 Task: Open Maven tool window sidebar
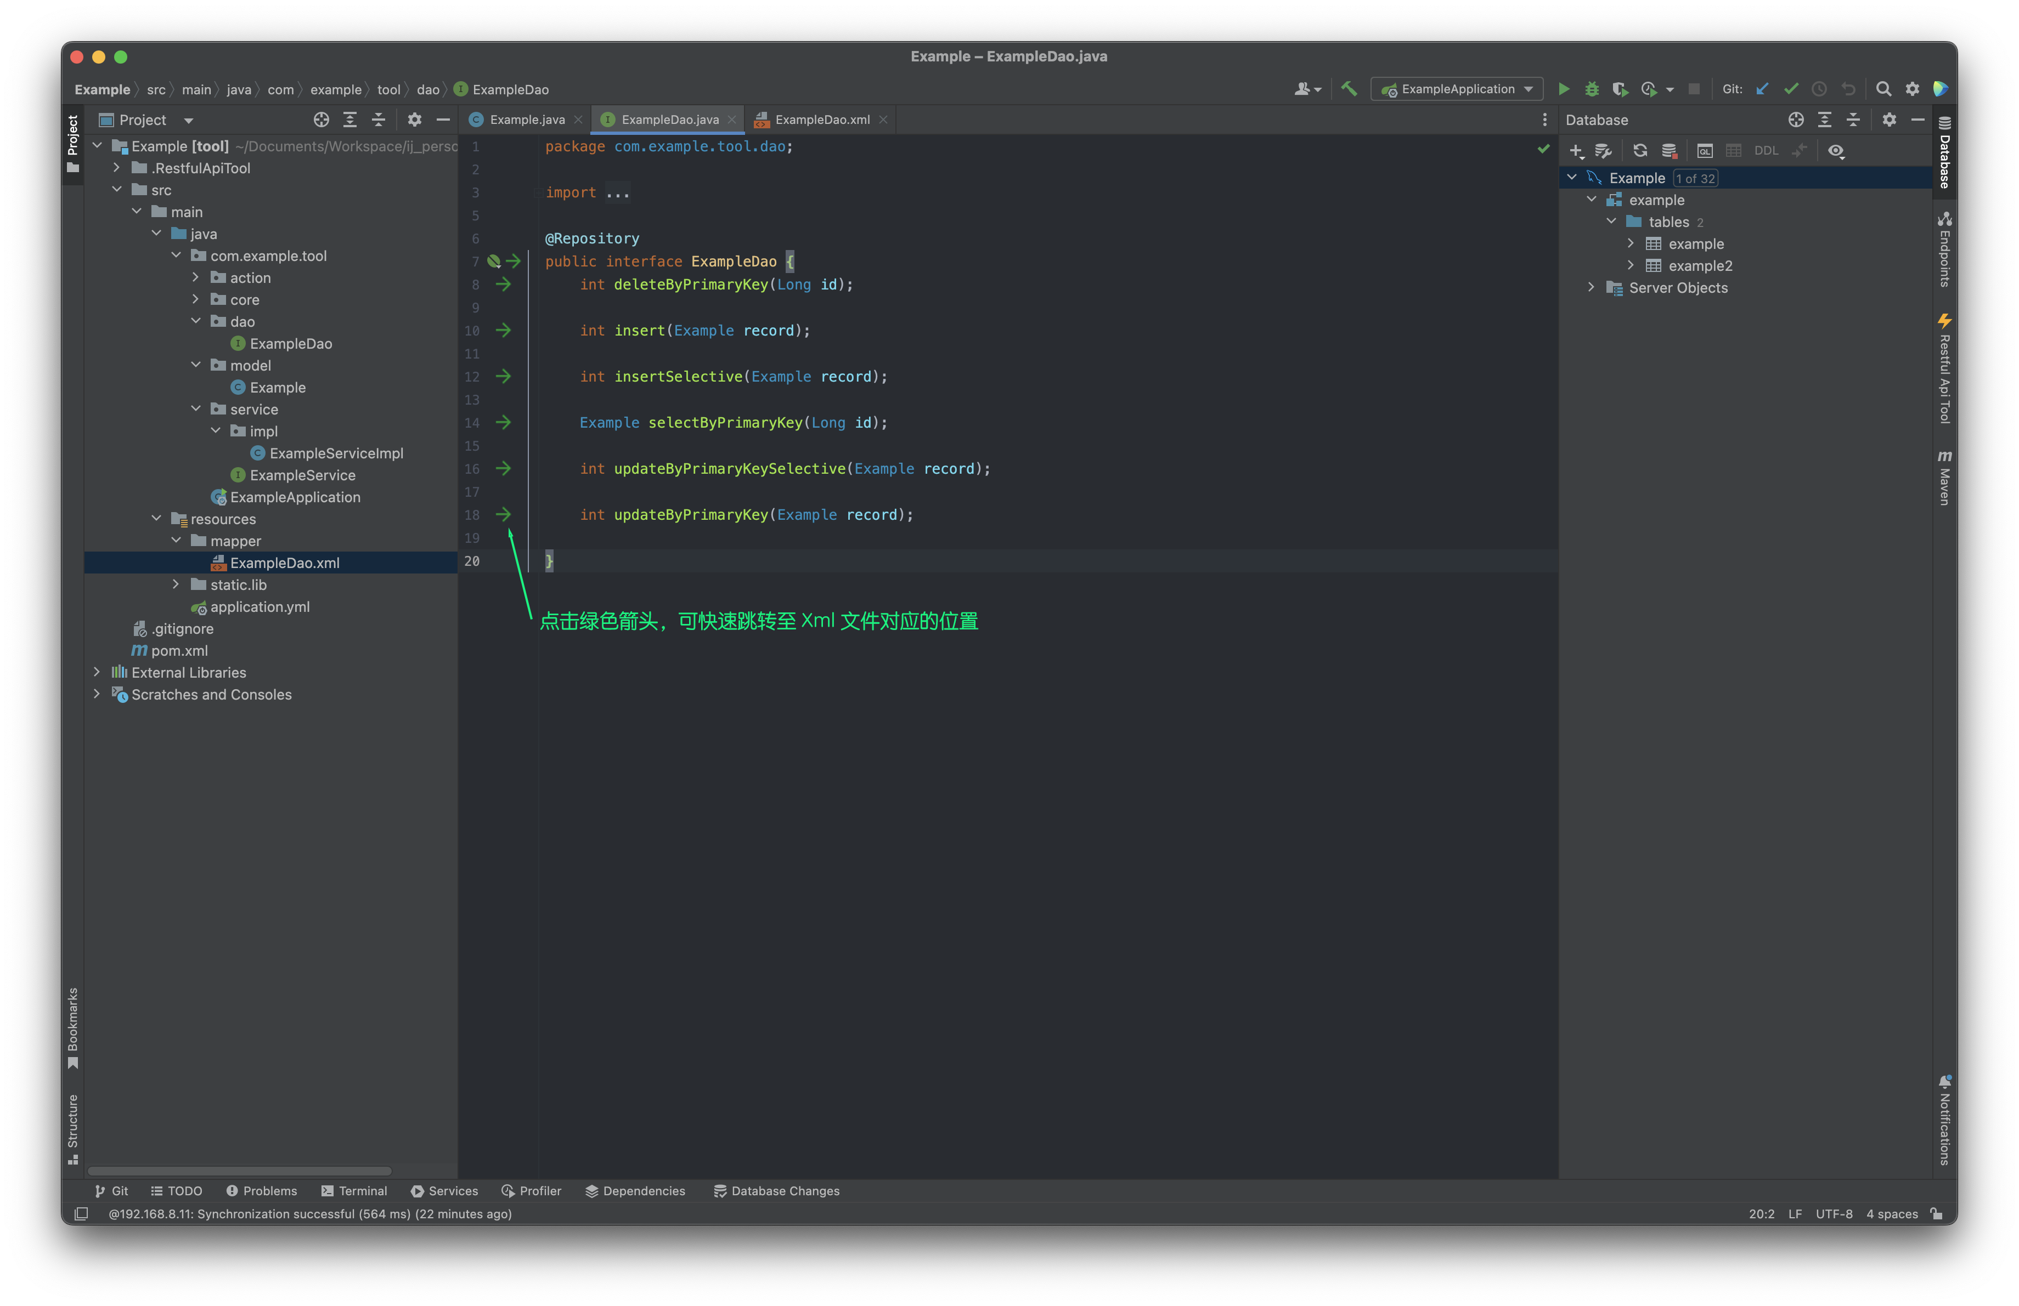(1943, 478)
